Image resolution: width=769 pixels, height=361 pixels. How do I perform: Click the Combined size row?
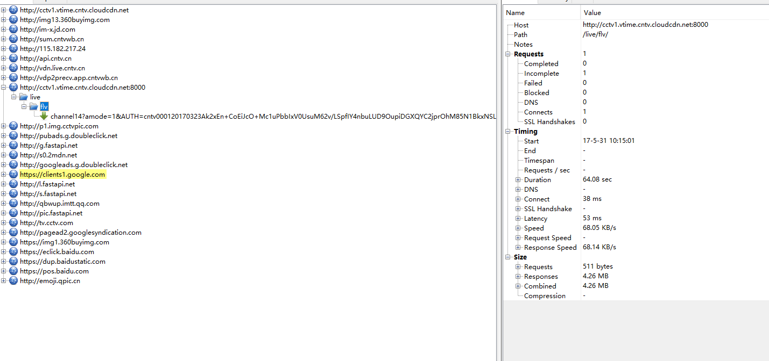click(636, 286)
